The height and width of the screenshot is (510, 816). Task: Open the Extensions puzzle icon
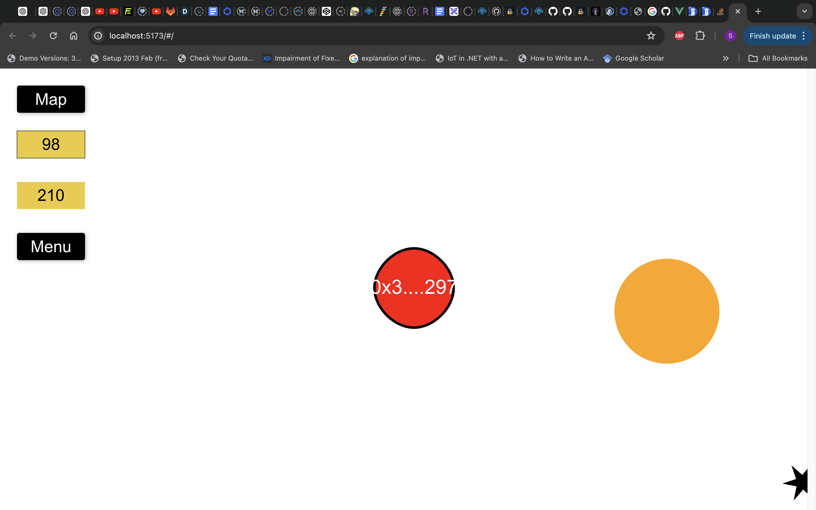coord(700,36)
